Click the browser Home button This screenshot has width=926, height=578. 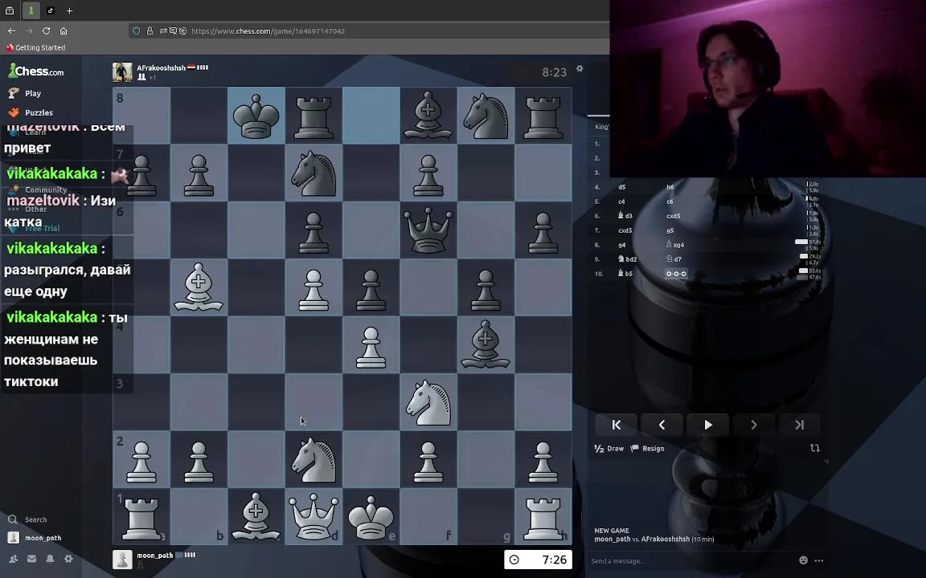(x=64, y=31)
